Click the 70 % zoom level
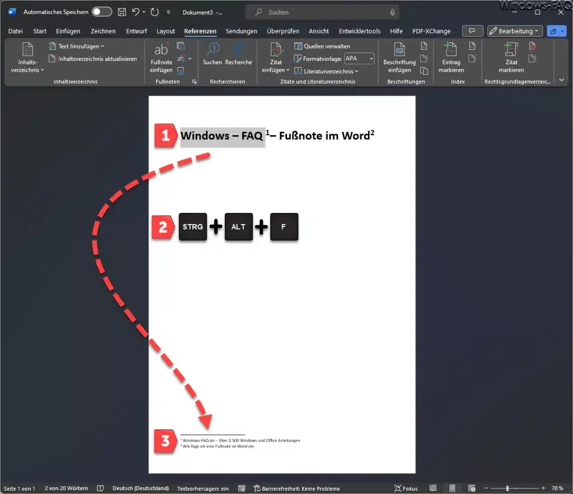 pyautogui.click(x=557, y=488)
